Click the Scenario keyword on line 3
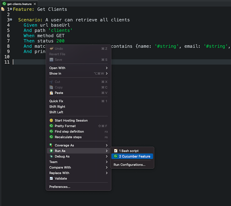This screenshot has width=231, height=206. (30, 20)
